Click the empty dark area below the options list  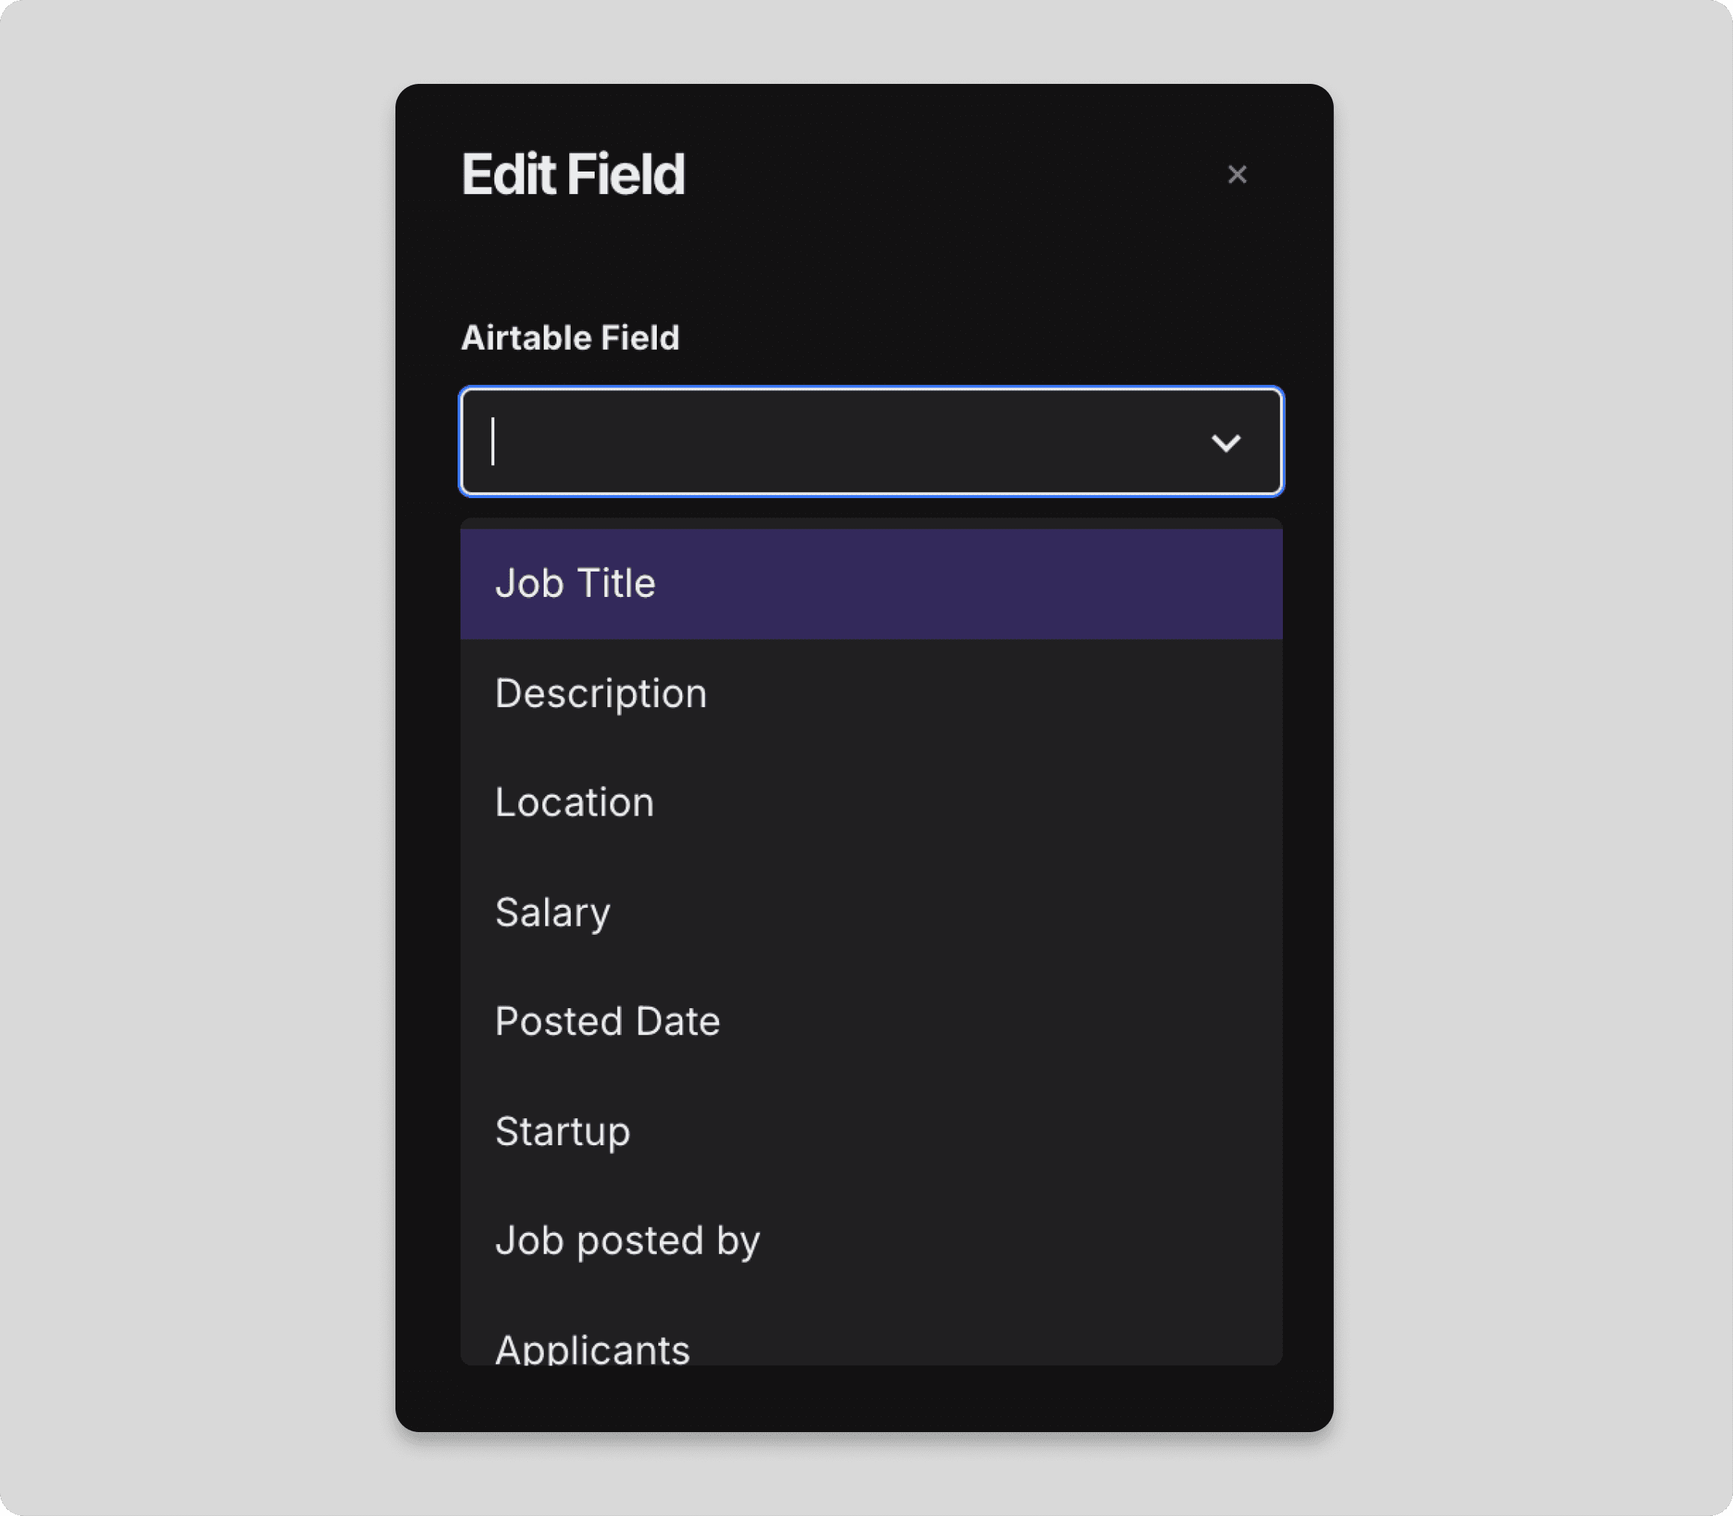click(864, 1398)
